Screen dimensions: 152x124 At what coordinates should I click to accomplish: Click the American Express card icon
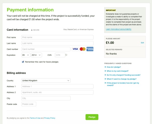click(x=90, y=49)
